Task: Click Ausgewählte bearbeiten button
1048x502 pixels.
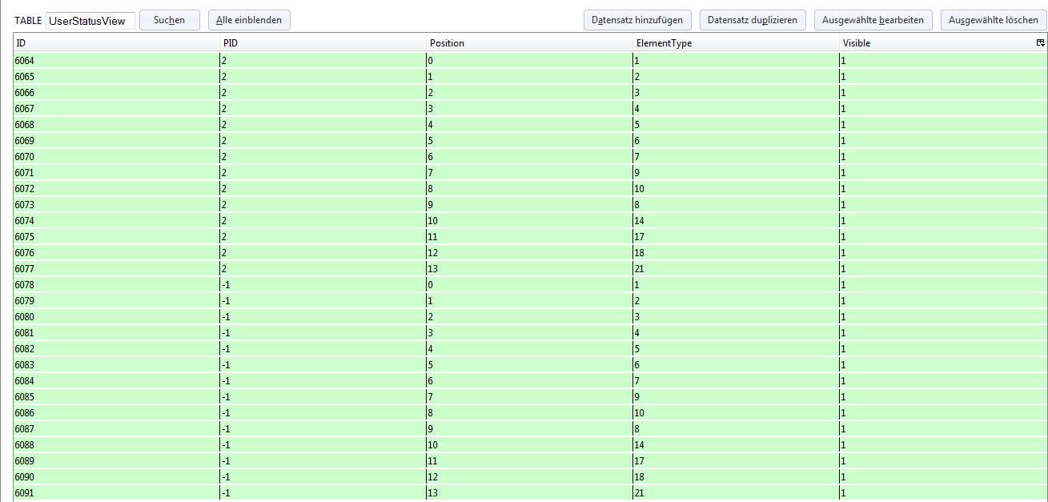Action: (873, 20)
